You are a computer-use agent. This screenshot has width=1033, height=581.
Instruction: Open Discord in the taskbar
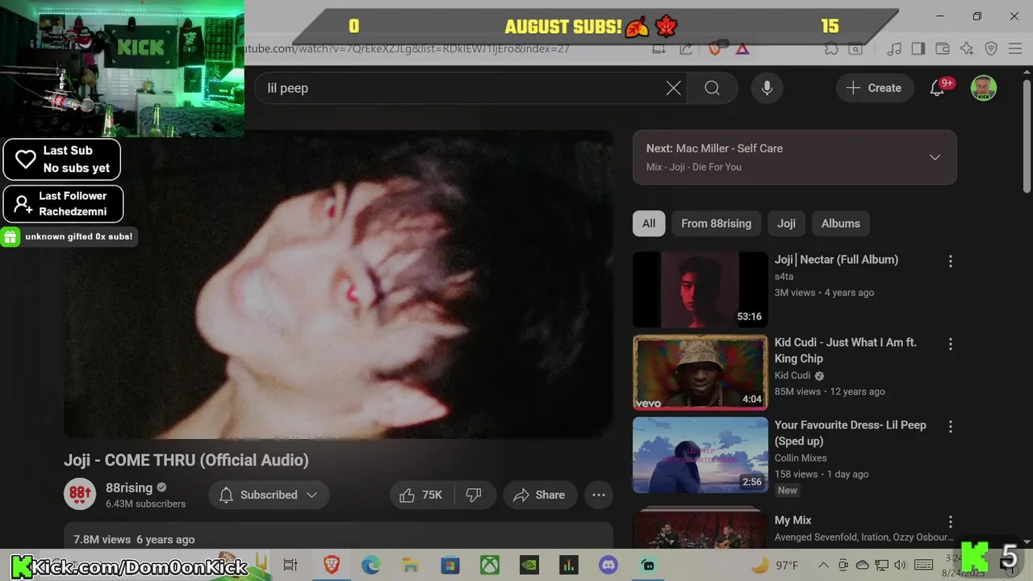(608, 565)
